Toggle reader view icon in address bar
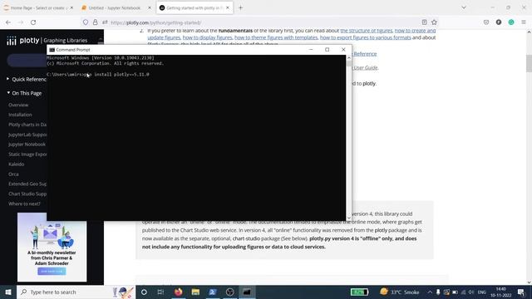Screen dimensions: 532x299 [424, 22]
